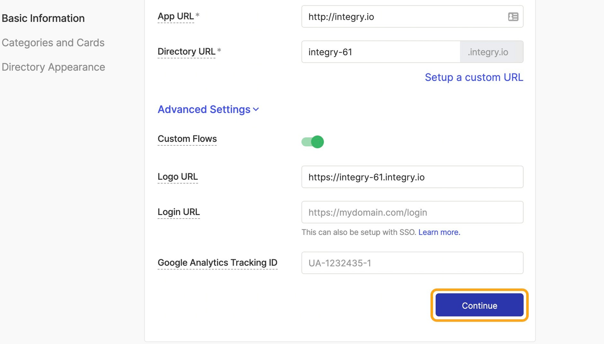604x344 pixels.
Task: Click the Custom Flows label
Action: coord(187,139)
